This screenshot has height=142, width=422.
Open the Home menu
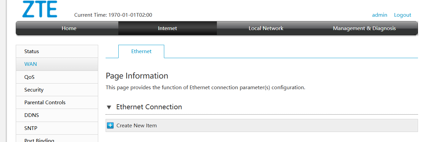tap(69, 28)
